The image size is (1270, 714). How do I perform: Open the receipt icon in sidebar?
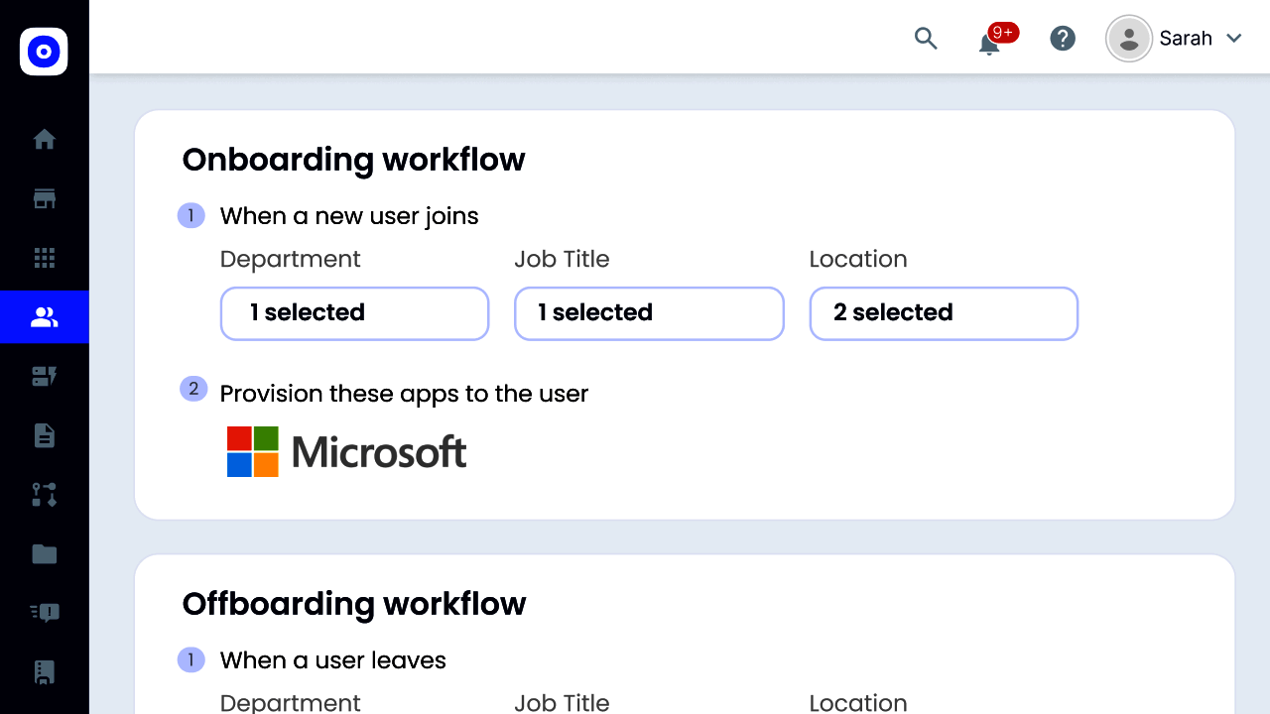coord(45,672)
